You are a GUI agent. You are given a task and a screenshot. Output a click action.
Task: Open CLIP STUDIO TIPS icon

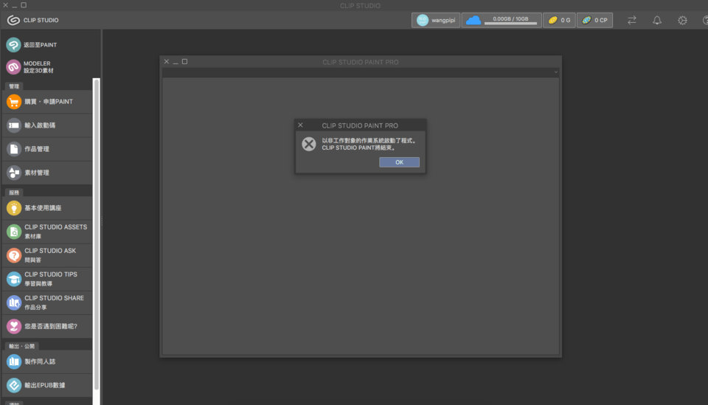click(x=14, y=279)
